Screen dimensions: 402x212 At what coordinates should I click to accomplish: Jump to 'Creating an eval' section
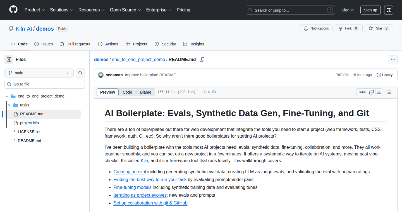(130, 172)
